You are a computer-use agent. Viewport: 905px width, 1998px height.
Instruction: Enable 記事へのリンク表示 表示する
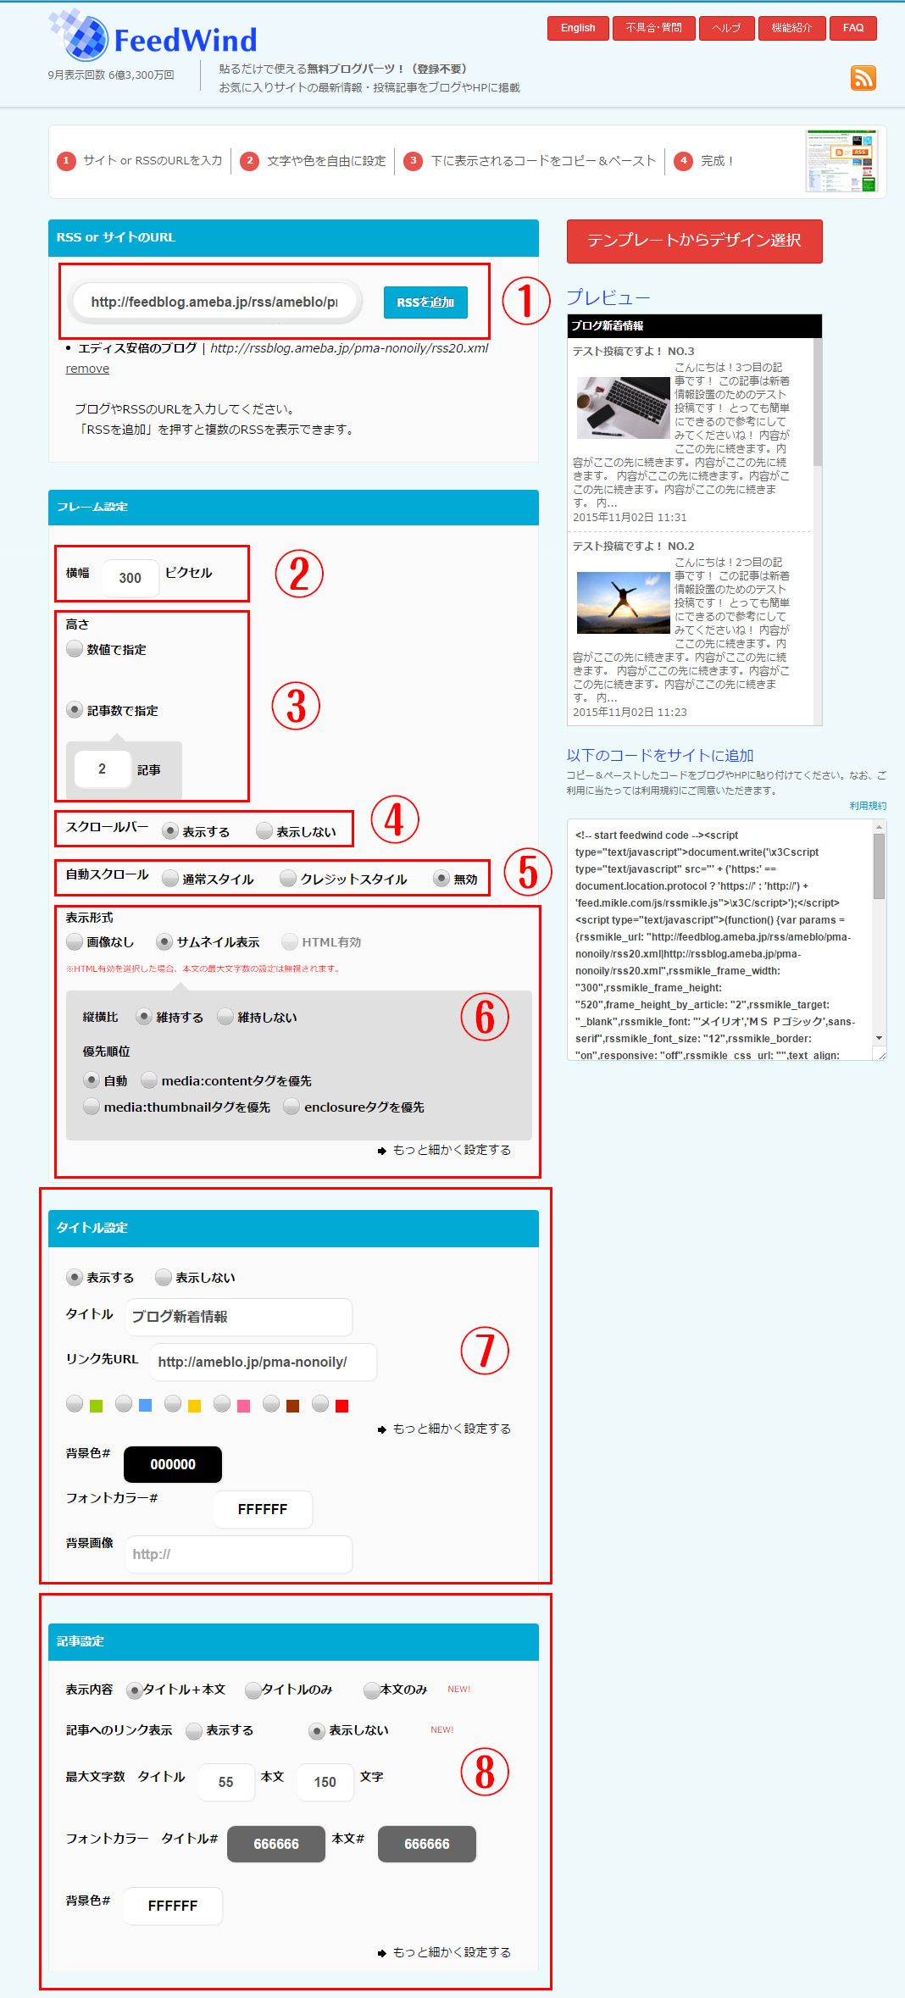click(x=194, y=1730)
